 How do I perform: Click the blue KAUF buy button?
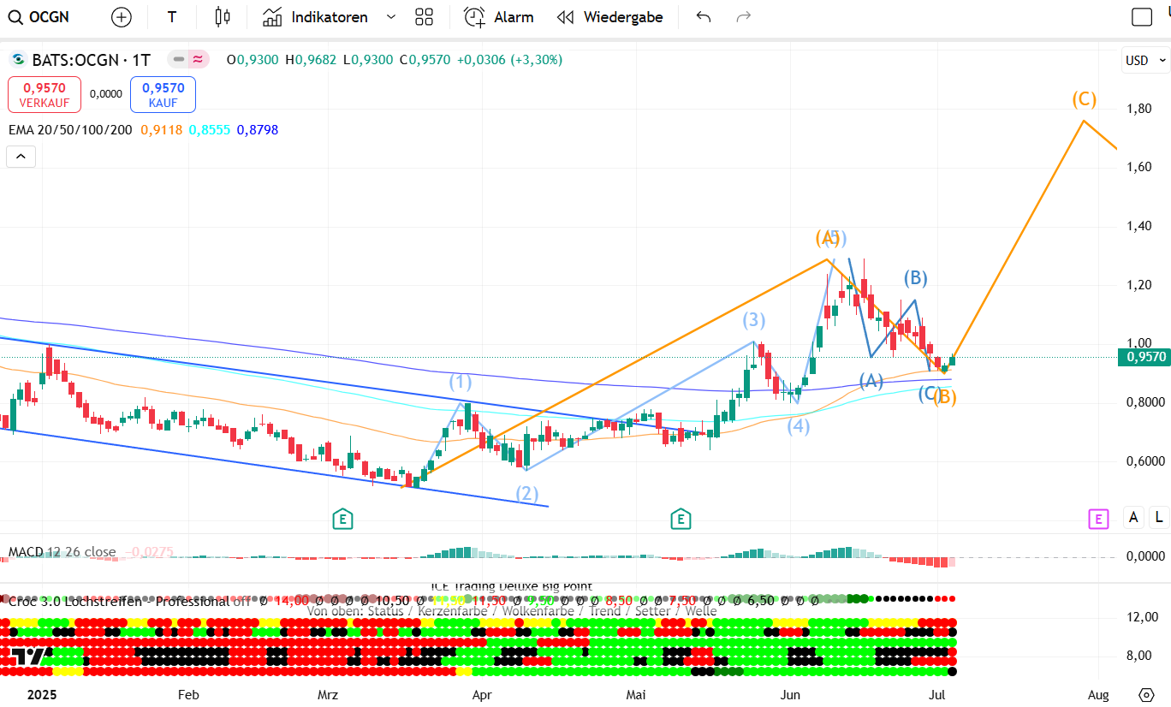coord(163,94)
